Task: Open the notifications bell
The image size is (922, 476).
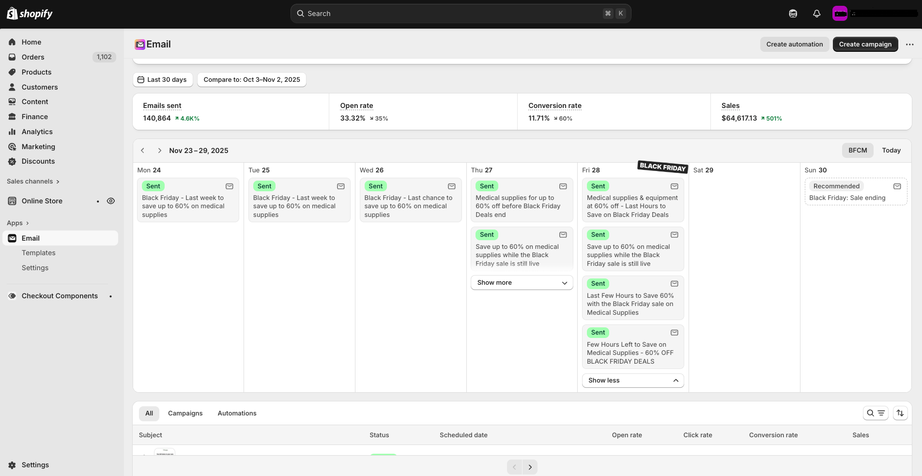Action: click(817, 14)
